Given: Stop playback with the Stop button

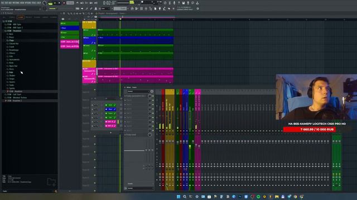Looking at the screenshot, I should (59, 3).
